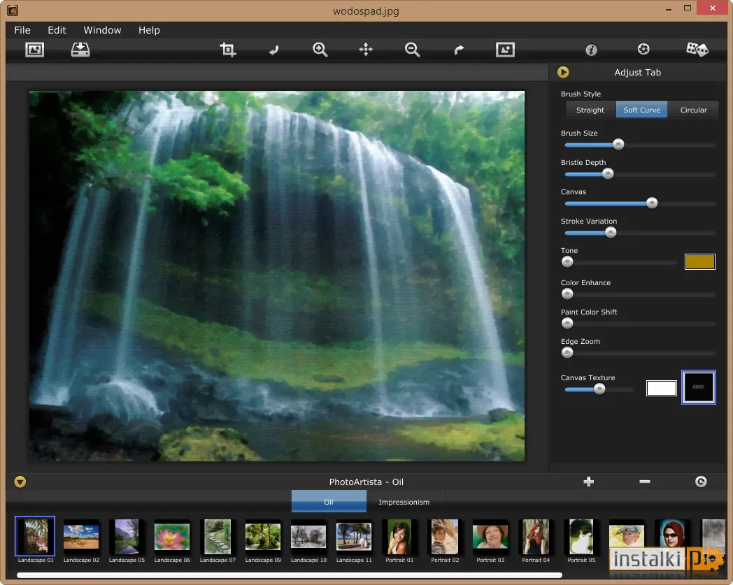Click the open image icon in toolbar
Screen dimensions: 733x585
click(34, 50)
